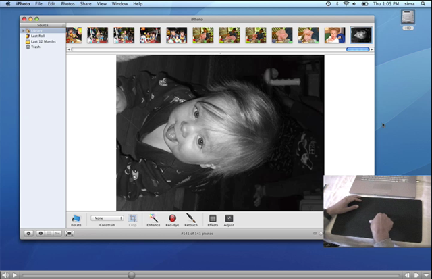Image resolution: width=432 pixels, height=279 pixels.
Task: Open the Constrain dropdown set to None
Action: pos(107,218)
